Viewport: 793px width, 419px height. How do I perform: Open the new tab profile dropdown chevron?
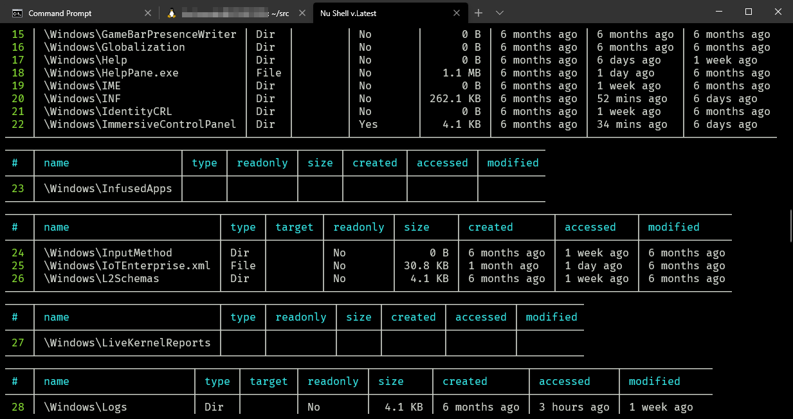[498, 13]
